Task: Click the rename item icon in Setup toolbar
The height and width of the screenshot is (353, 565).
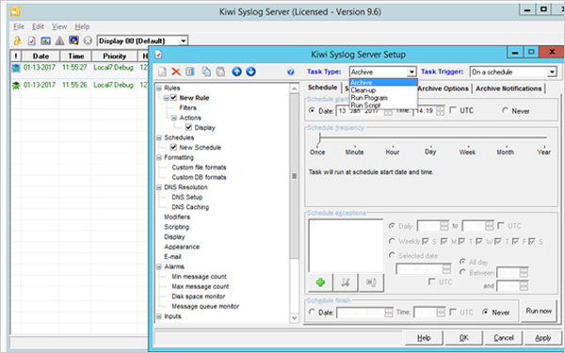Action: pos(190,72)
